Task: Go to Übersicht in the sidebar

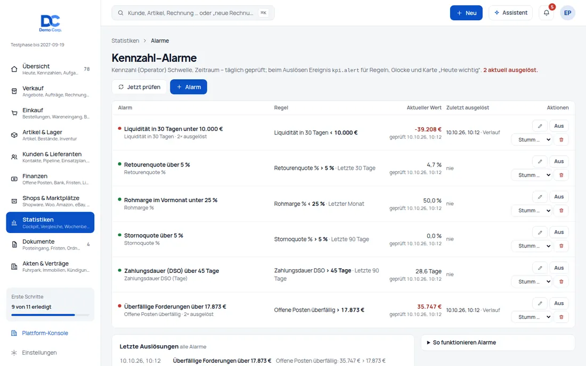Action: [x=50, y=69]
